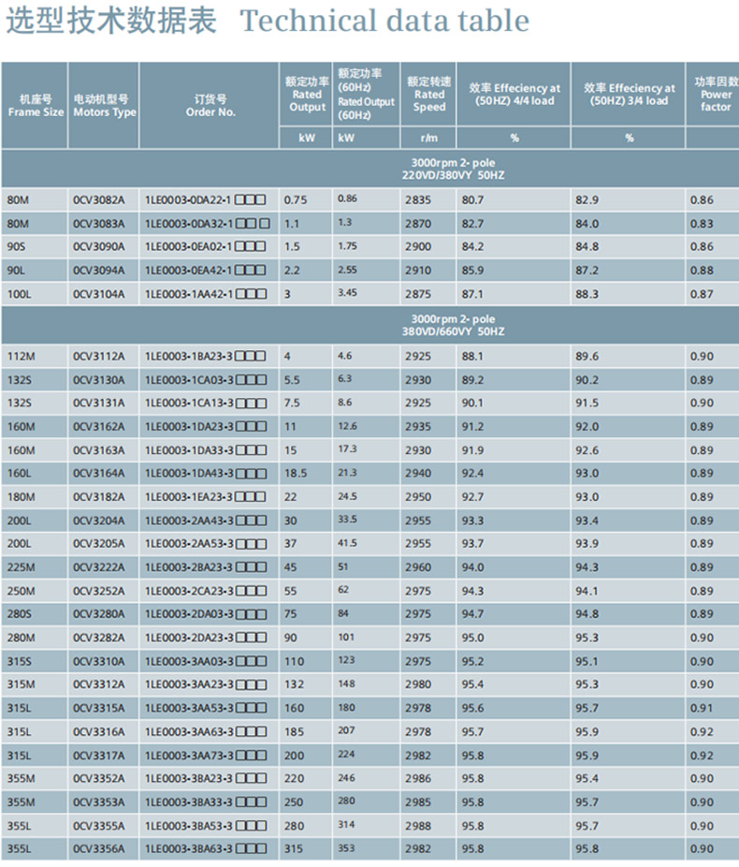Click the Efficiency at 3/4 load header
Viewport: 739px width, 867px height.
pos(629,95)
